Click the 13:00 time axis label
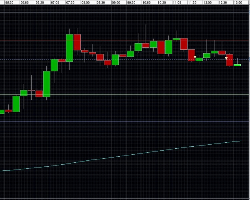 [238, 2]
